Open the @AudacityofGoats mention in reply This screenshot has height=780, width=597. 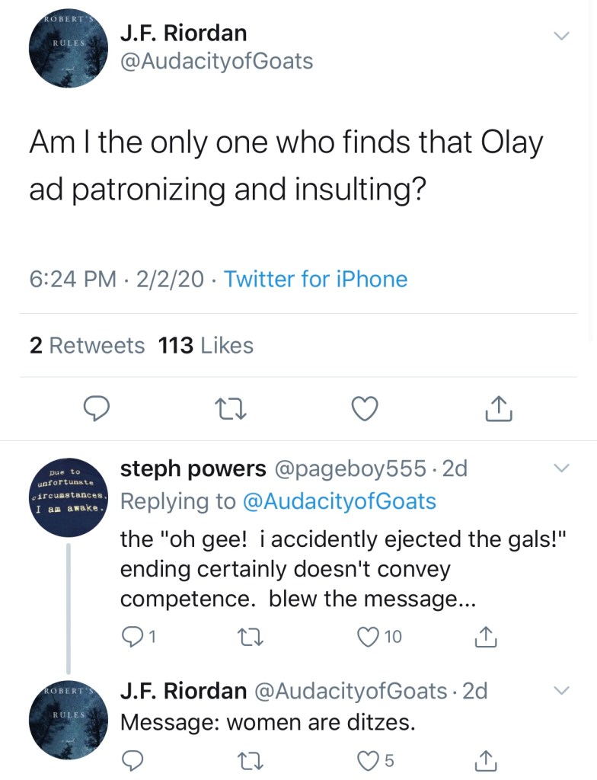pos(339,501)
